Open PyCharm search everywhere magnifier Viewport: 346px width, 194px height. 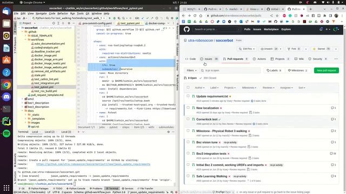point(167,18)
